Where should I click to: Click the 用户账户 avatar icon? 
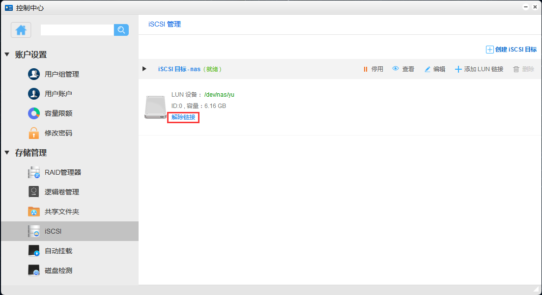tap(34, 94)
